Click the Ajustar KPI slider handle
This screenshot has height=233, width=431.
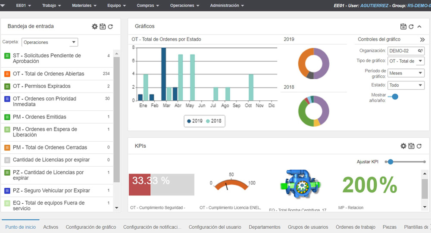pos(390,162)
